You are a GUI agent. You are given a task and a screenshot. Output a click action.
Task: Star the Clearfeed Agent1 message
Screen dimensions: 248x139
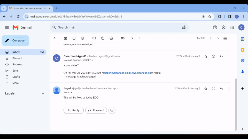pyautogui.click(x=206, y=56)
